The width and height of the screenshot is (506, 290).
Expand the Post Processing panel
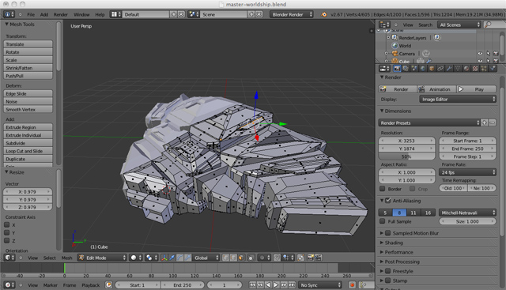pos(402,262)
